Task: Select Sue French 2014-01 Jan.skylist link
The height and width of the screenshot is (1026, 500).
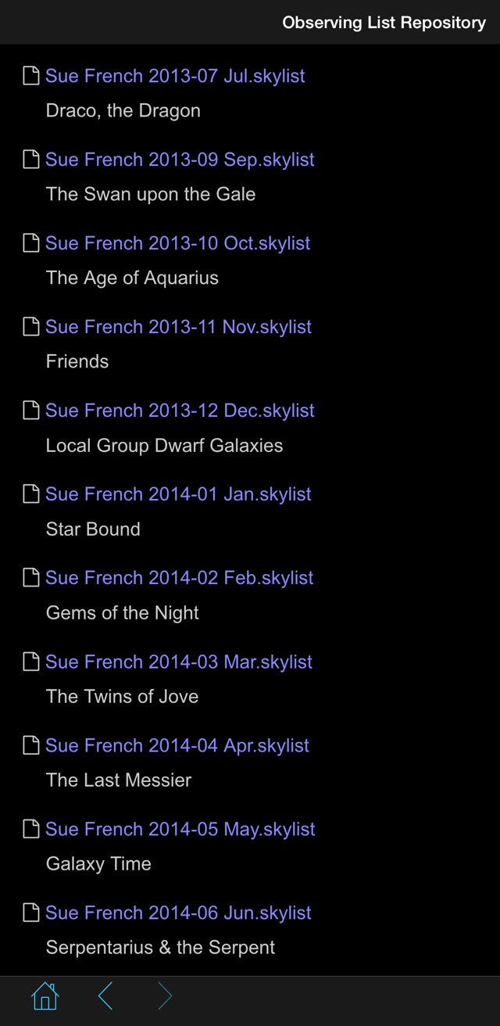Action: [x=178, y=494]
